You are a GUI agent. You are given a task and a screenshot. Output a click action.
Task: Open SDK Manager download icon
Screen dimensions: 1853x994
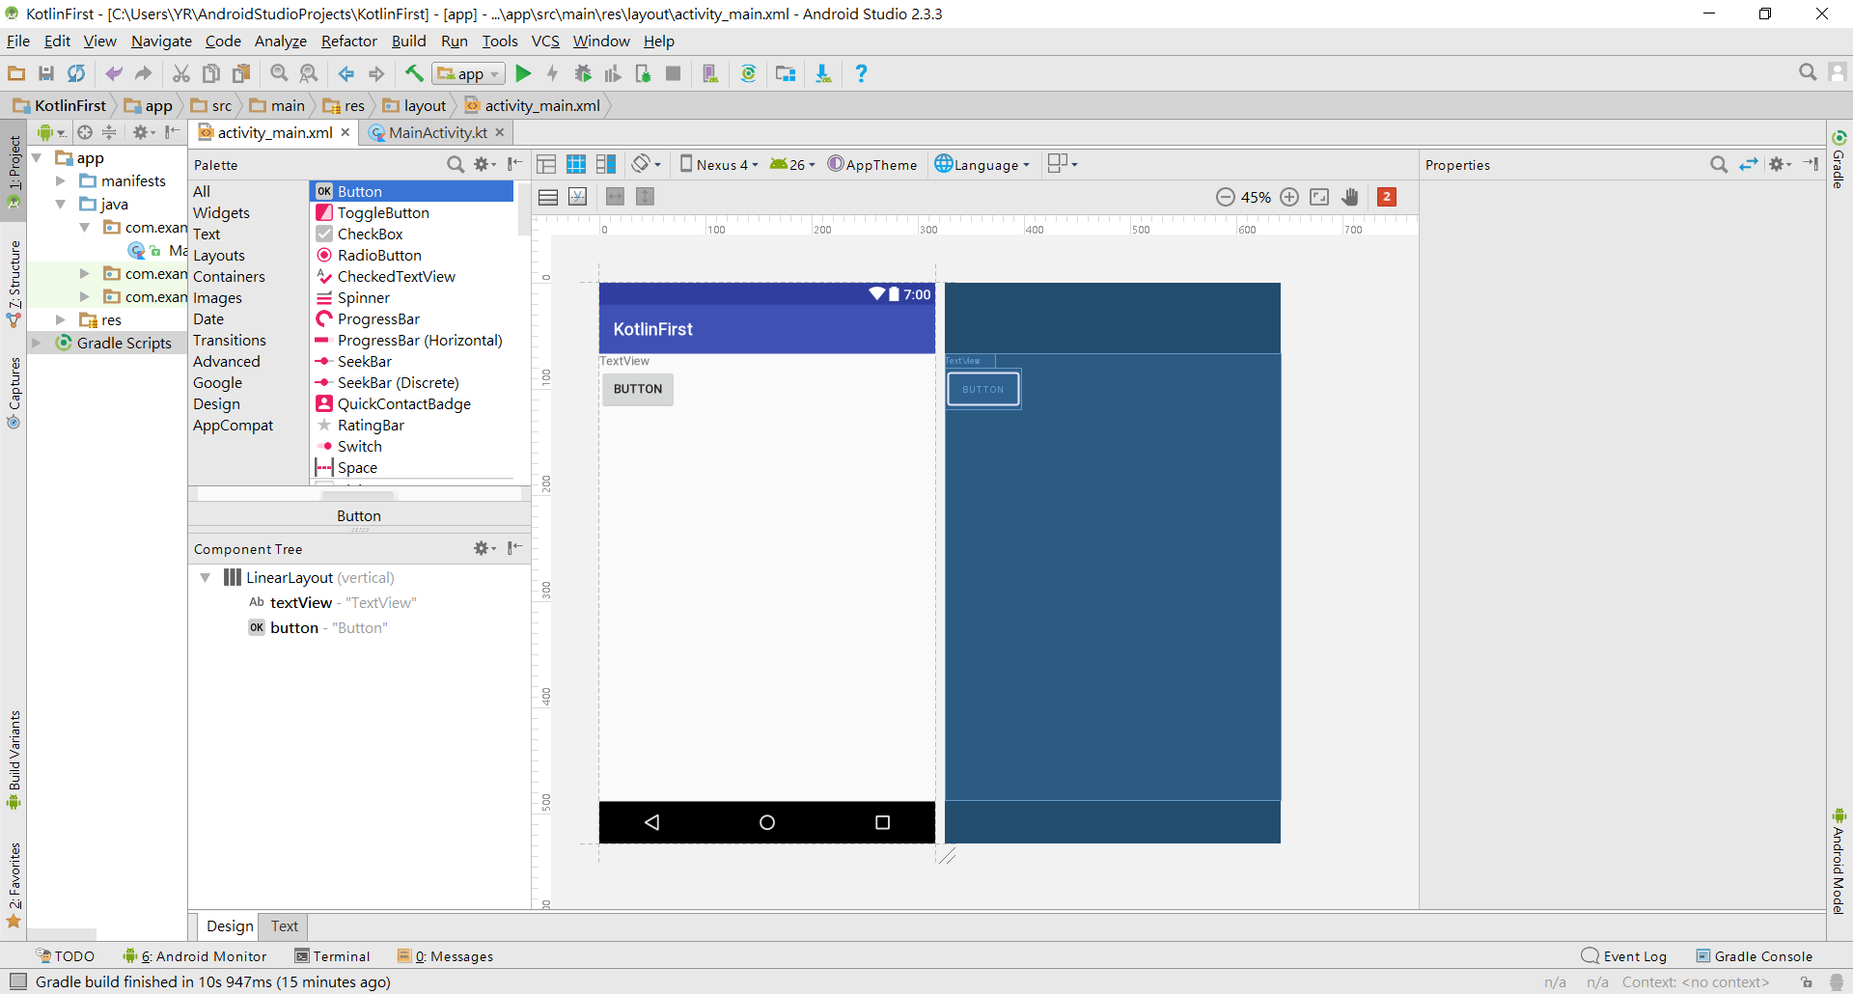(823, 73)
